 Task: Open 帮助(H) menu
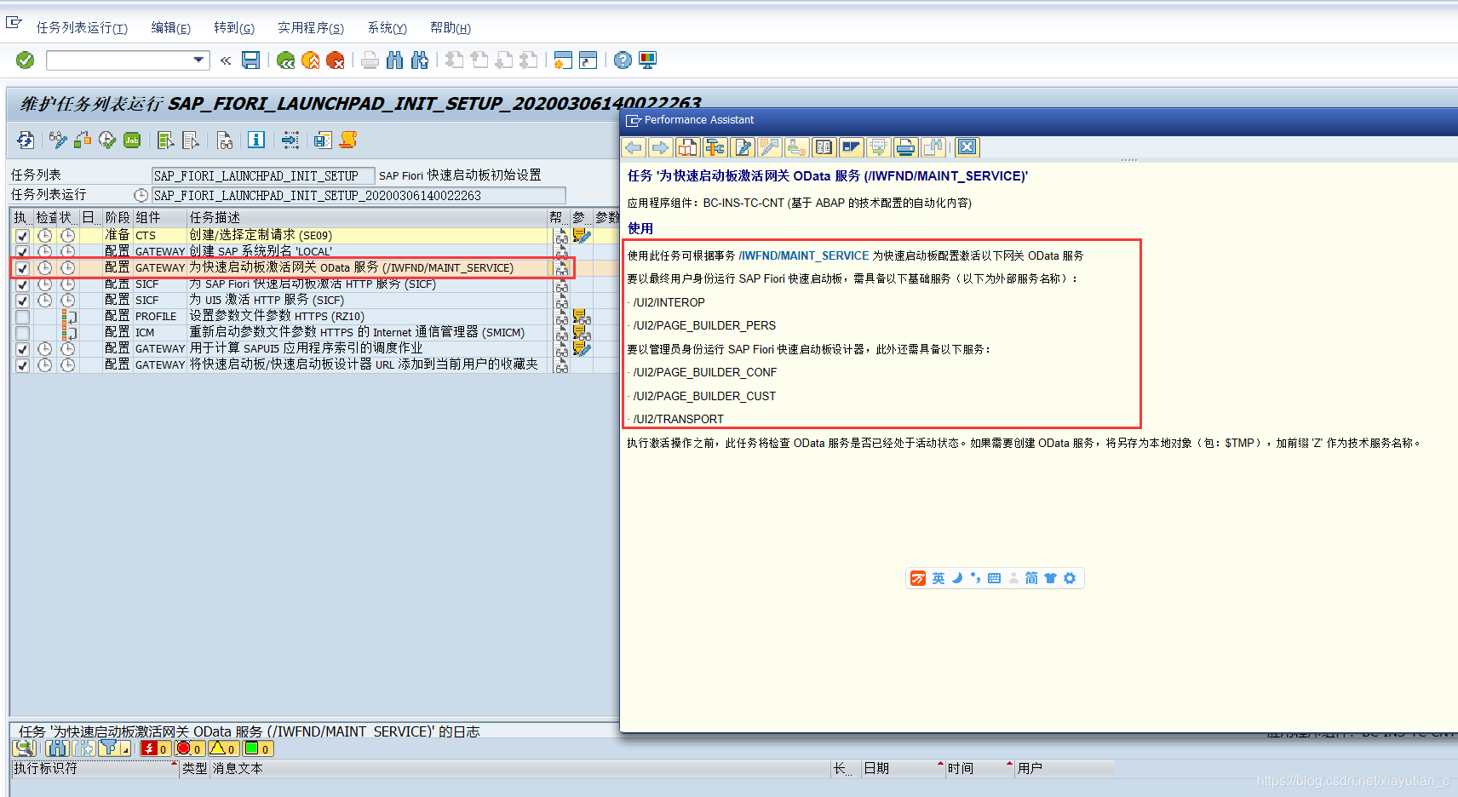451,28
